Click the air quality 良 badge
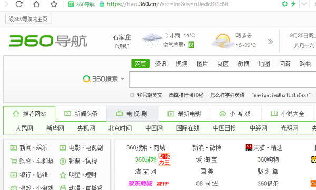The image size is (316, 190). coord(191,45)
